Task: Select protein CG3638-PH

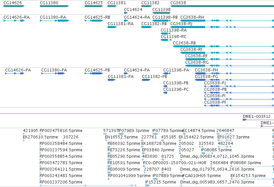Action: pyautogui.click(x=234, y=73)
